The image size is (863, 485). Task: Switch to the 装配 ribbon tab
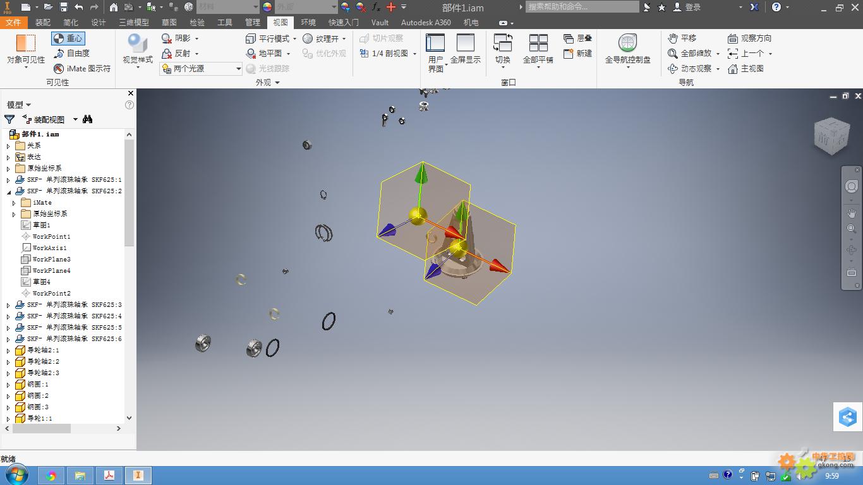coord(43,22)
